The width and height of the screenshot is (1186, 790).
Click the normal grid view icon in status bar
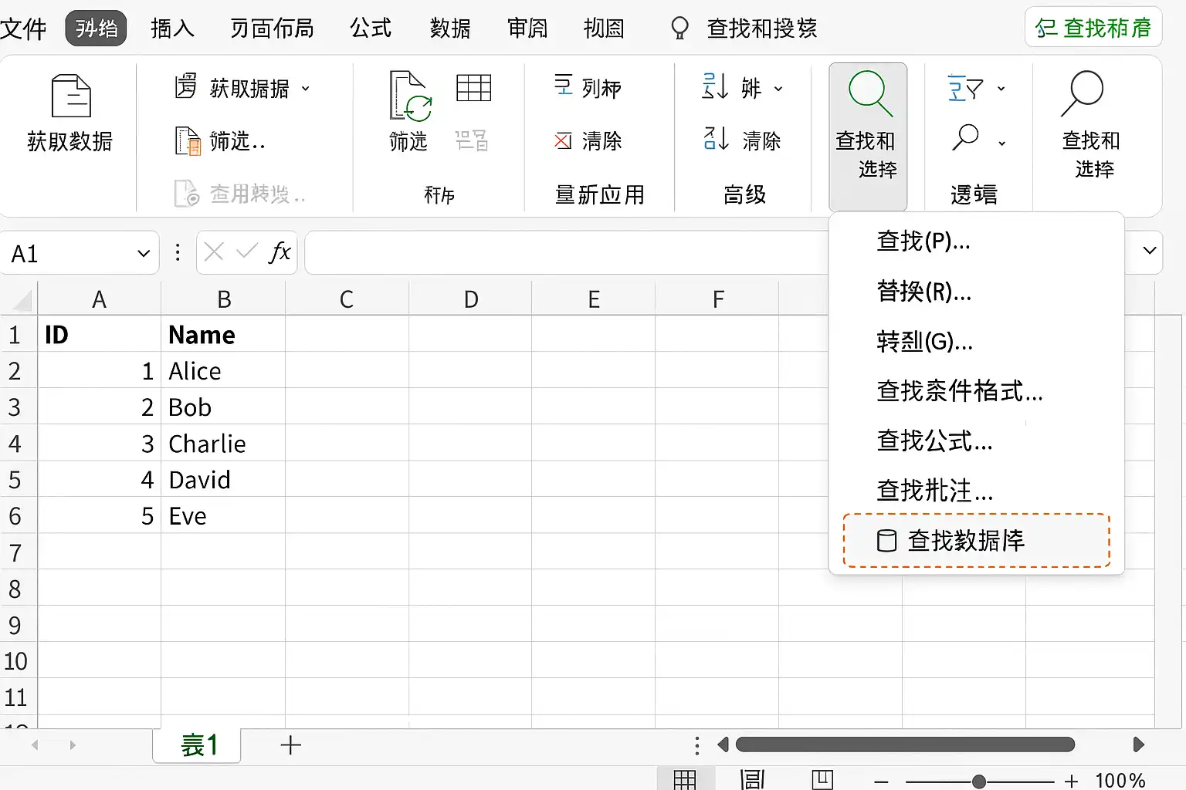pyautogui.click(x=684, y=779)
